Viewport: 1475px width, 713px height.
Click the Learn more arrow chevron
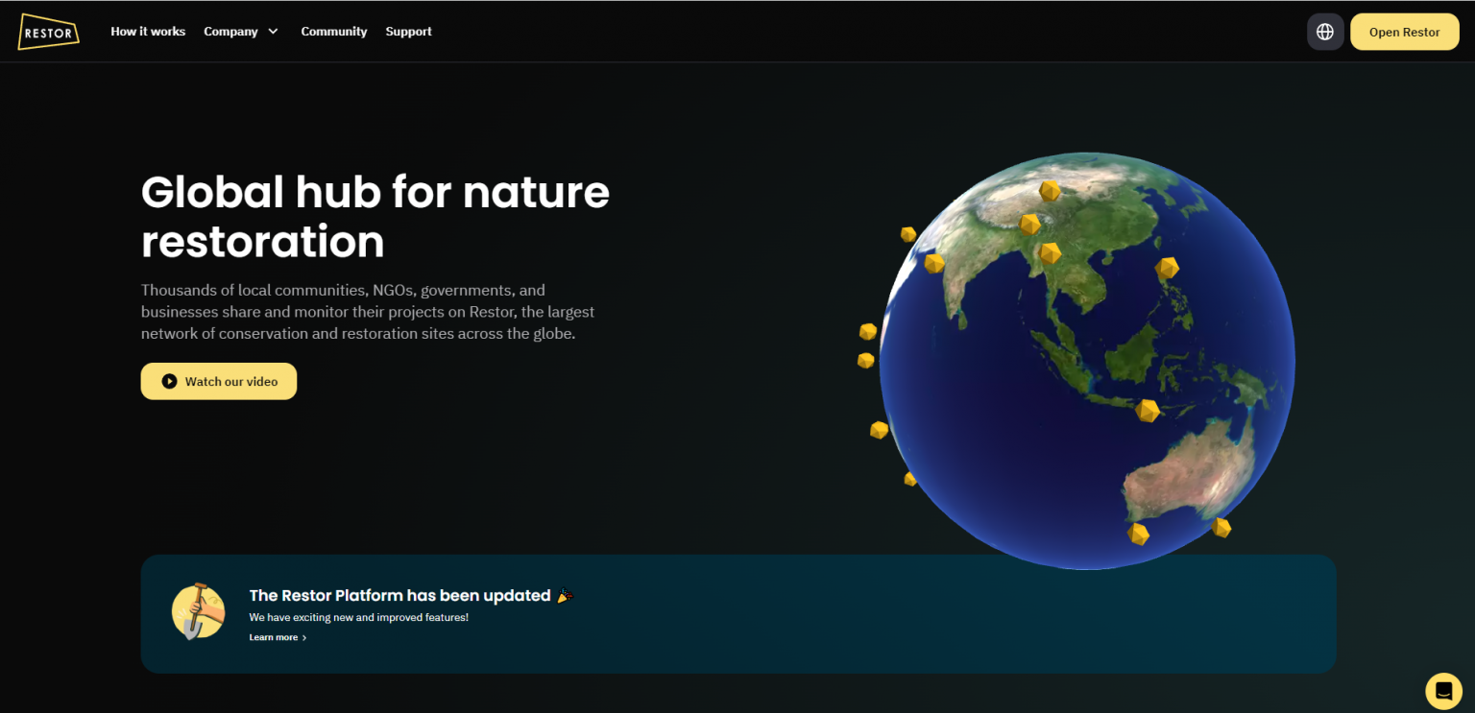tap(304, 637)
